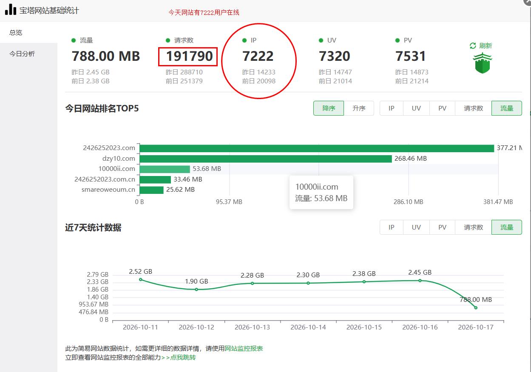Screen dimensions: 531x372
Task: Click the 788.00 MB point for 2026-10-17
Action: pos(476,307)
